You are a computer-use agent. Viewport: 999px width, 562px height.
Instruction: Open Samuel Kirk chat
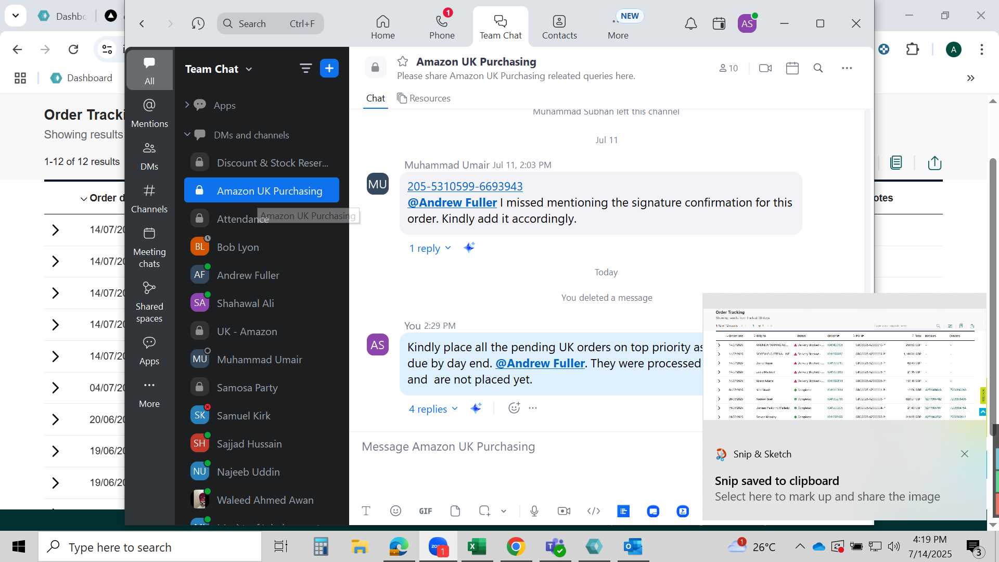pos(262,416)
